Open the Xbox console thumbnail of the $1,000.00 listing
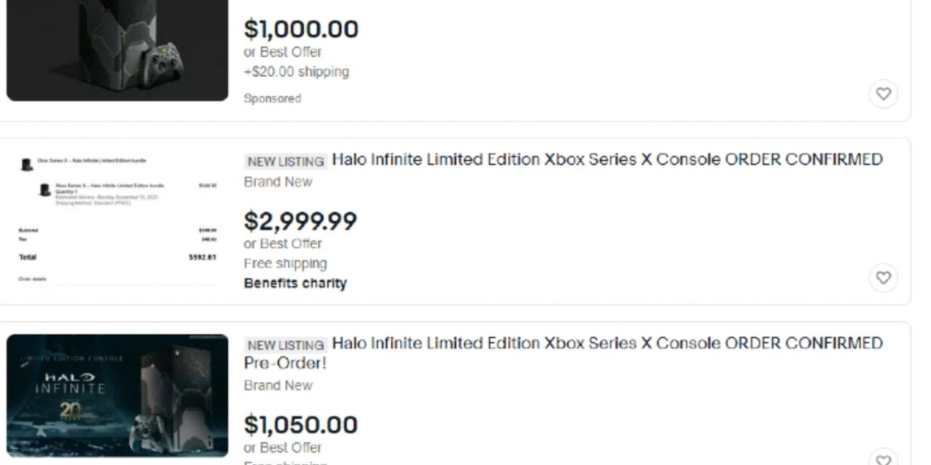The height and width of the screenshot is (465, 931). click(117, 50)
